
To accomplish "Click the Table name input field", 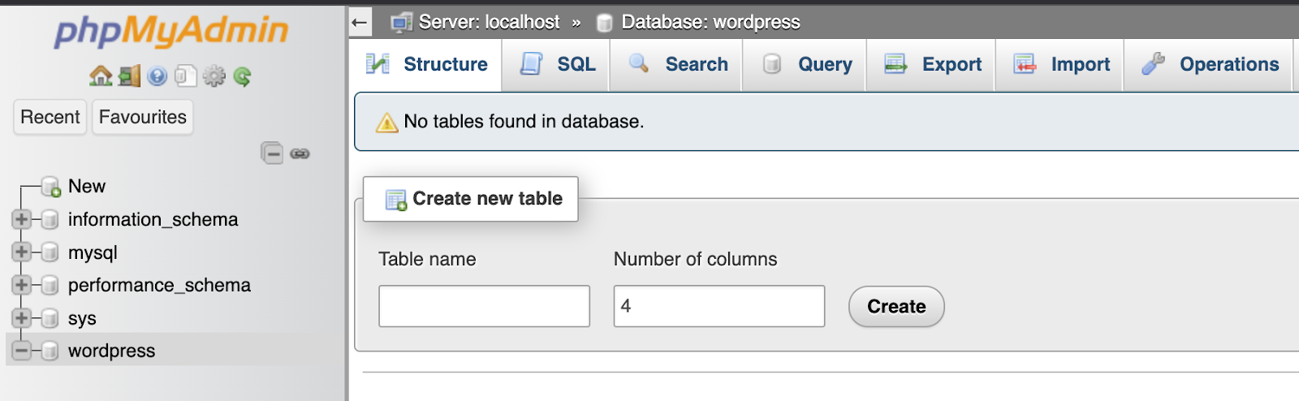I will (x=484, y=306).
